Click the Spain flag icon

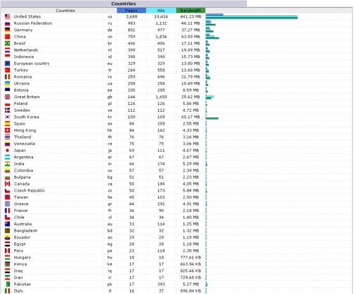[7, 124]
